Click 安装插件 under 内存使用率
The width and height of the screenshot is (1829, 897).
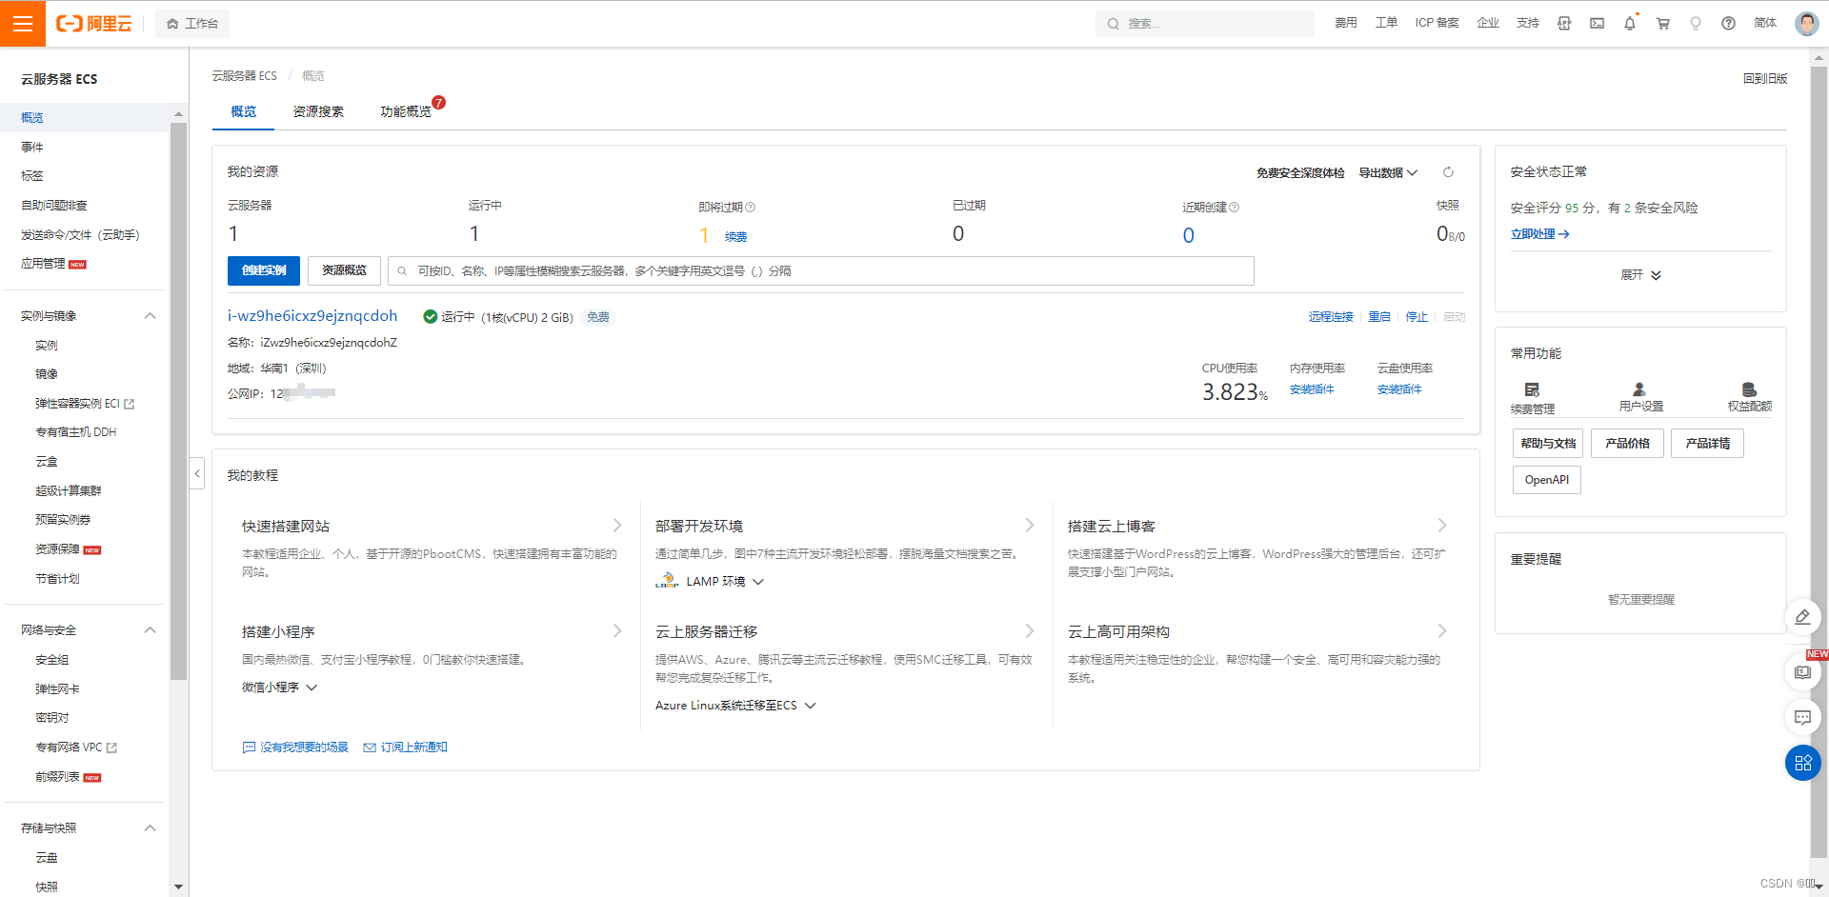tap(1312, 389)
